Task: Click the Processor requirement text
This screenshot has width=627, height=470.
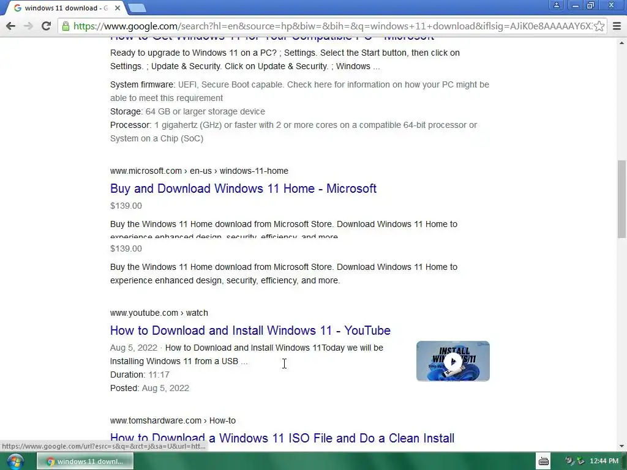Action: [293, 132]
